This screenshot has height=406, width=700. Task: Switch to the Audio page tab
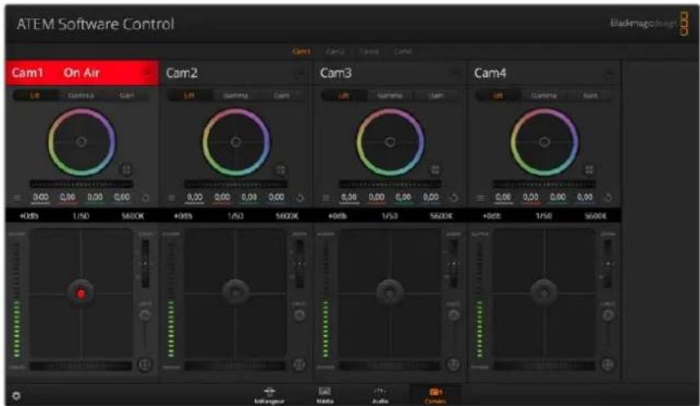click(380, 395)
